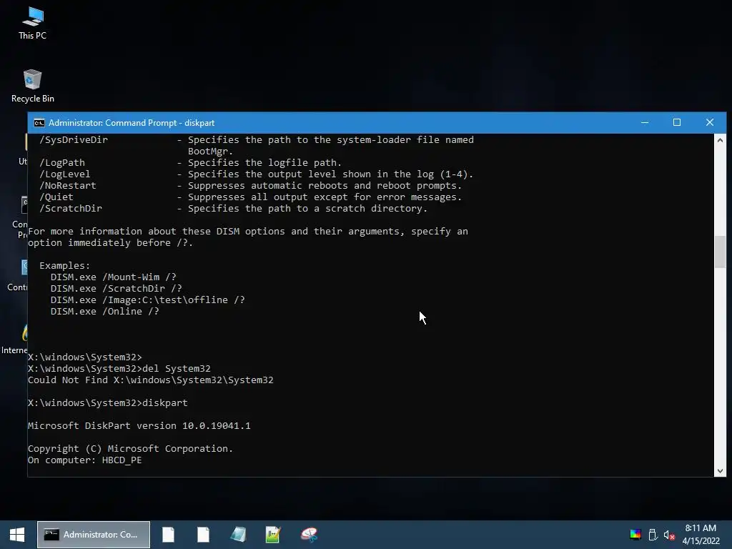Open the colorful display tray icon
This screenshot has height=549, width=732.
[635, 535]
